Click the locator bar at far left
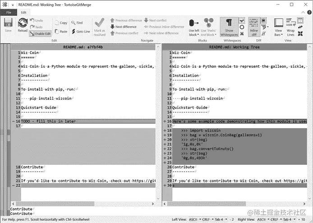Image resolution: width=313 pixels, height=223 pixels. [x=5, y=130]
